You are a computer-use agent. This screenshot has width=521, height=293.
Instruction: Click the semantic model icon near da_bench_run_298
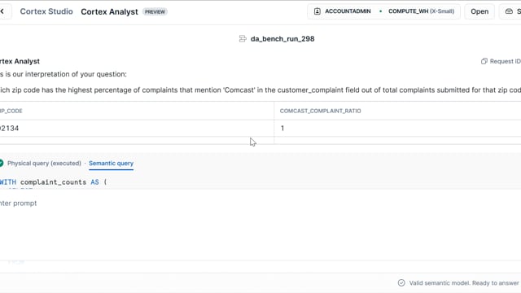[243, 39]
